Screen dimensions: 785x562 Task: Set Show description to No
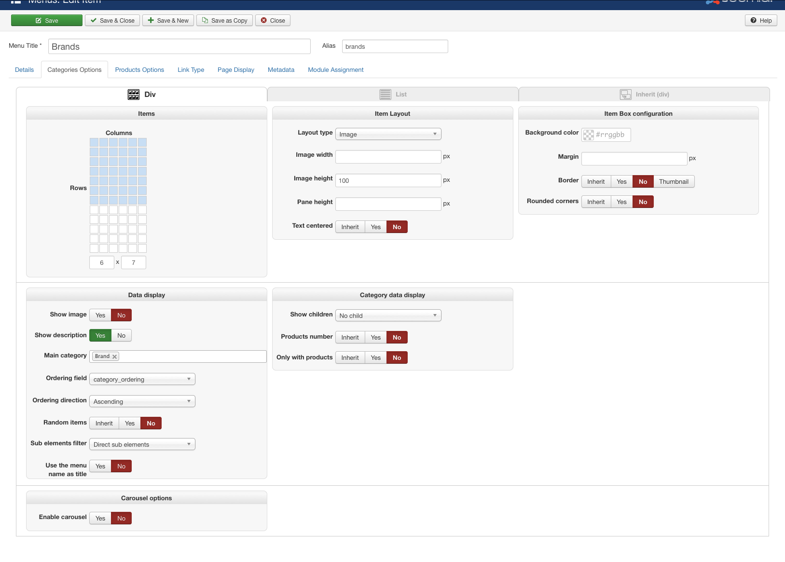pos(122,335)
